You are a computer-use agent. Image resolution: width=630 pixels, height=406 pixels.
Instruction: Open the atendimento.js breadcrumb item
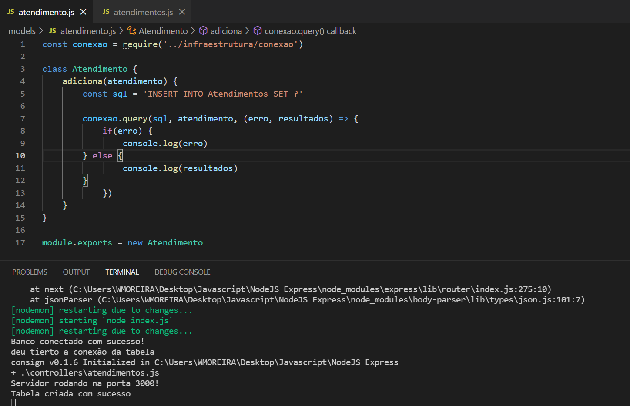pos(88,31)
